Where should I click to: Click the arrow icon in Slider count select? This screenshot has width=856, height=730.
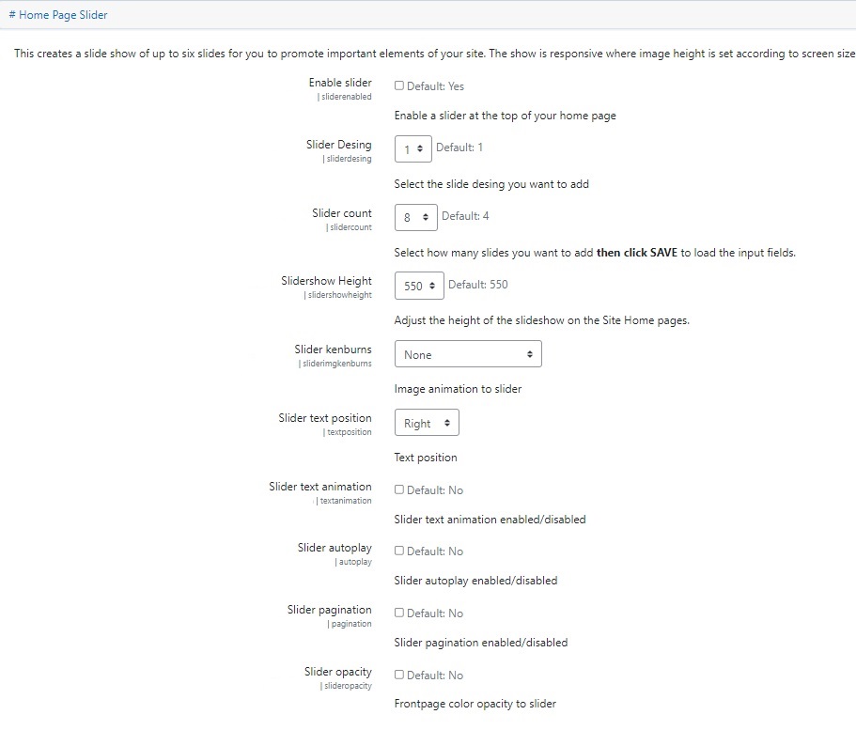point(426,217)
